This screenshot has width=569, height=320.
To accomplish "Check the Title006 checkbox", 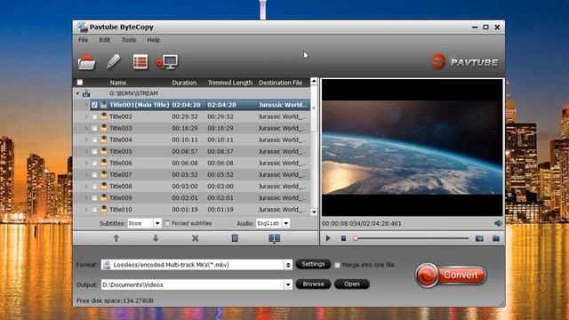I will pos(94,163).
